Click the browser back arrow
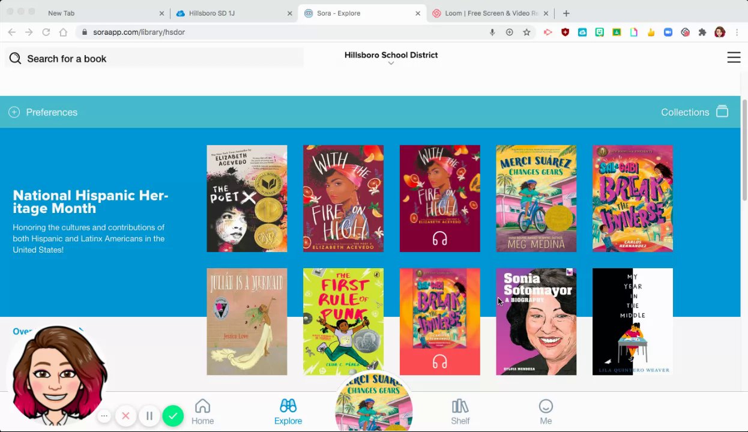 point(11,32)
